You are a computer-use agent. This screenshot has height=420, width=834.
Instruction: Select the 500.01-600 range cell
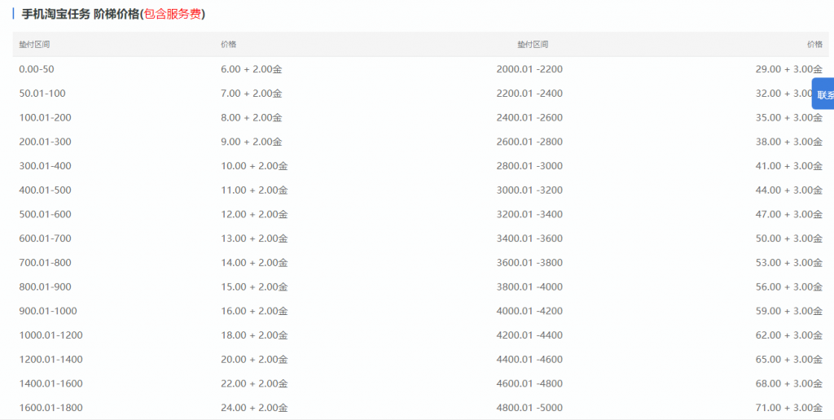click(x=46, y=214)
